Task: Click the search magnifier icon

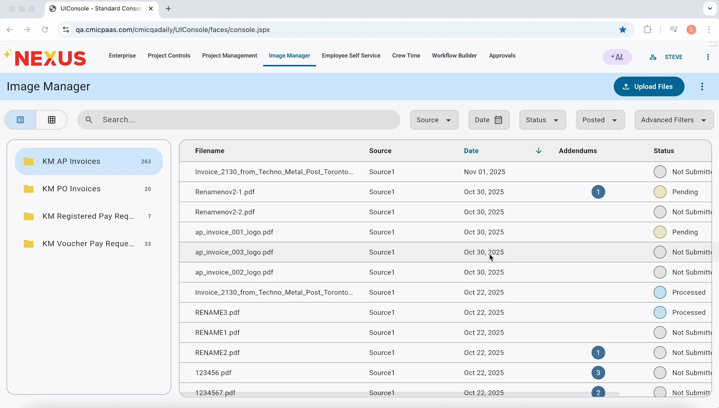Action: (x=89, y=120)
